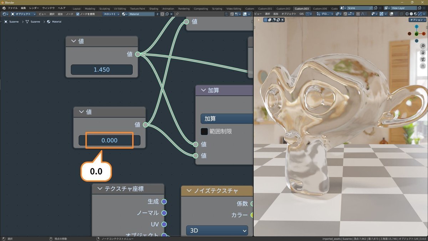428x241 pixels.
Task: Click the UV output socket
Action: 164,224
